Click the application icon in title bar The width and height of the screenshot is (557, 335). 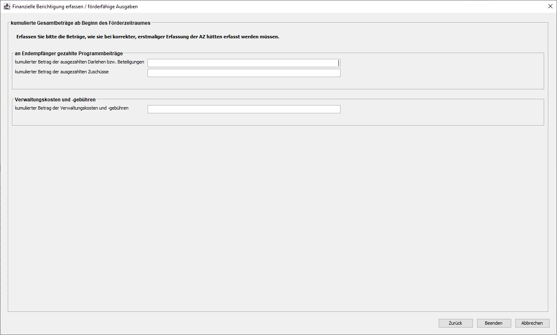[7, 7]
